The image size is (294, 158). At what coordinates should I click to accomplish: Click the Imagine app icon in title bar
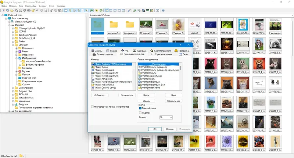2,2
